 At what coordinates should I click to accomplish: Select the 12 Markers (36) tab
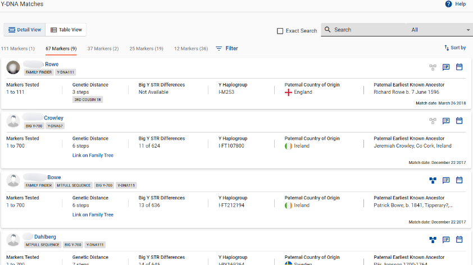[x=191, y=48]
